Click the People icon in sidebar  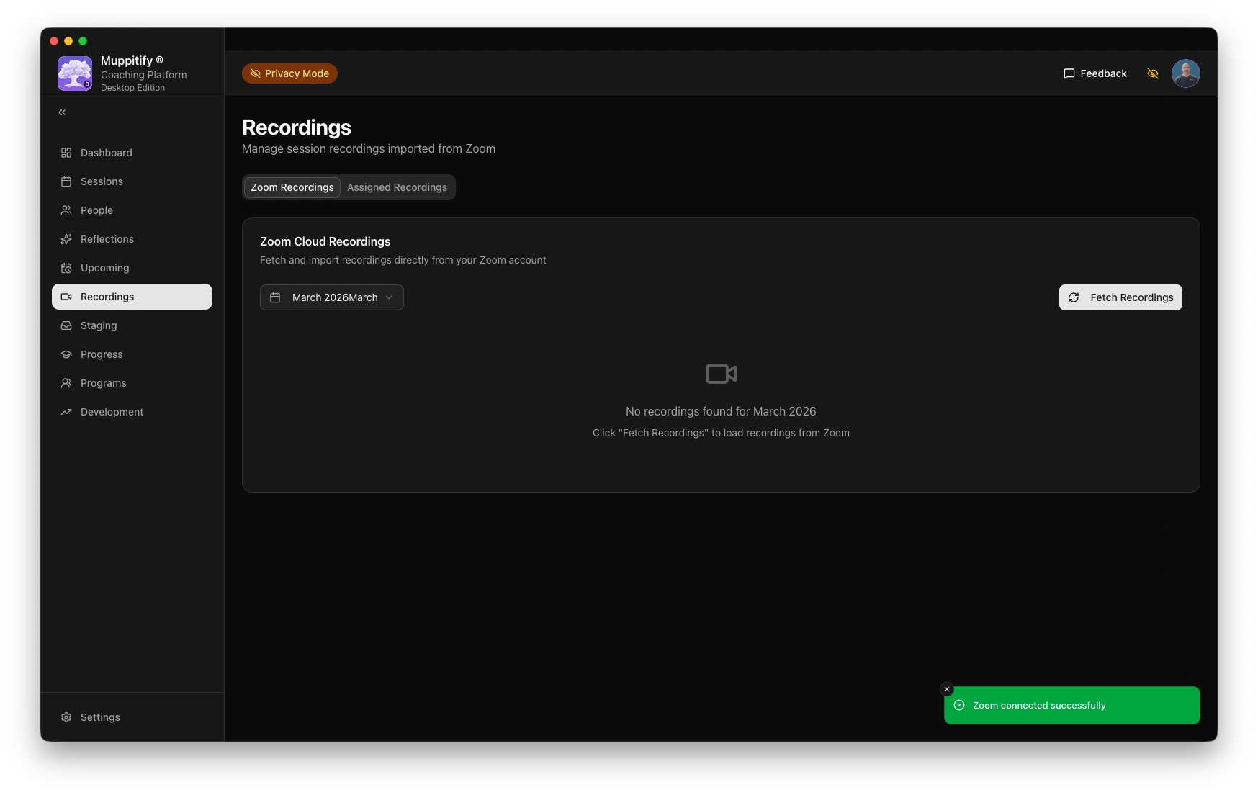coord(66,210)
